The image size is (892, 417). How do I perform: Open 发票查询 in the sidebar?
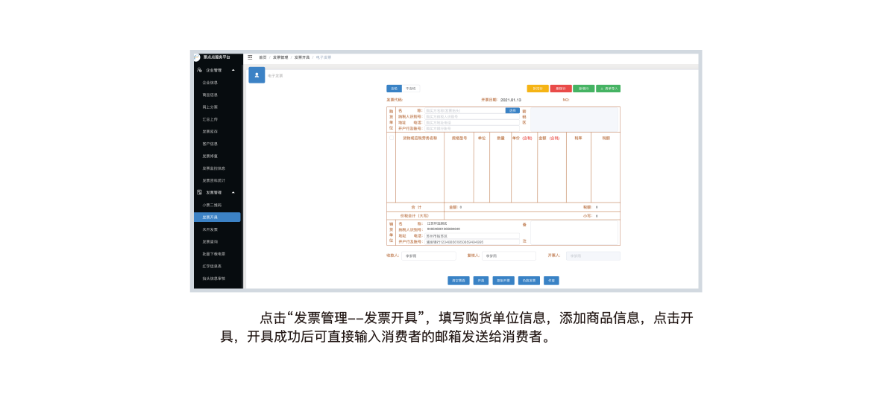pyautogui.click(x=210, y=241)
